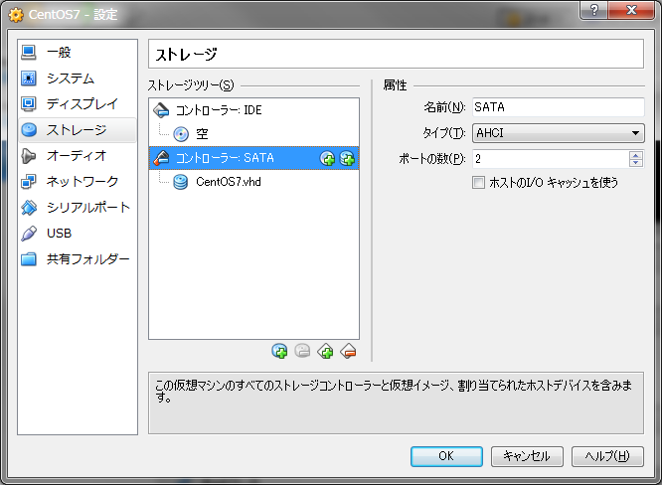Click the SATA controller icon in tree

pyautogui.click(x=161, y=158)
